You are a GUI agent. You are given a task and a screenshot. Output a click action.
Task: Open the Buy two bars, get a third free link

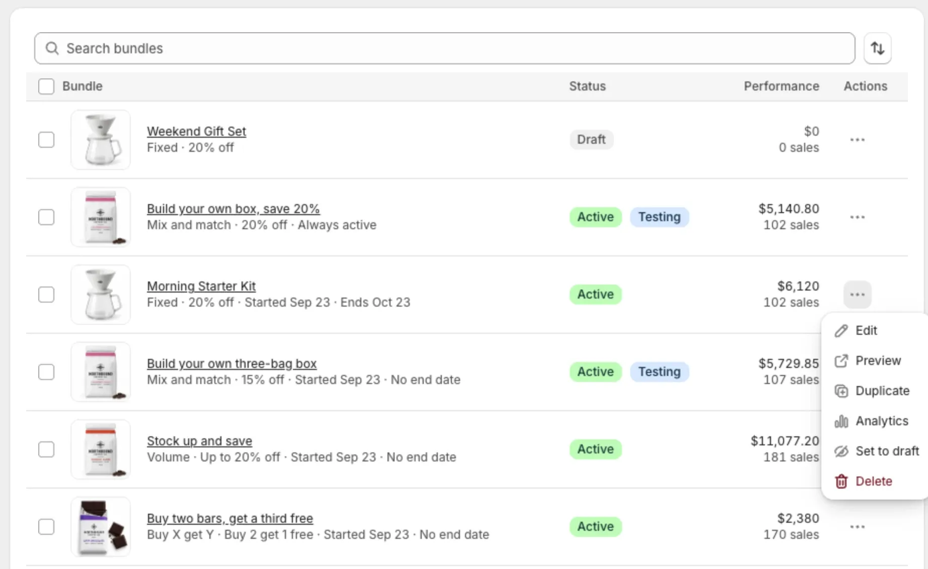[230, 518]
